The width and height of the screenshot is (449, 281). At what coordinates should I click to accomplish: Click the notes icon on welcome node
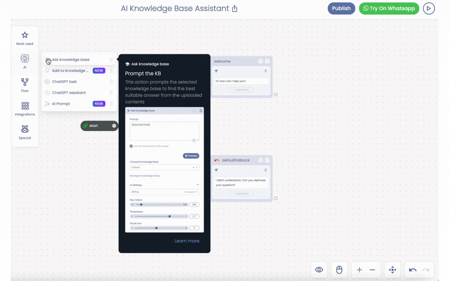267,61
